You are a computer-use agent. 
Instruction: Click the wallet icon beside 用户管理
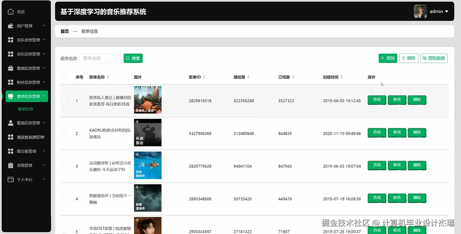point(11,26)
